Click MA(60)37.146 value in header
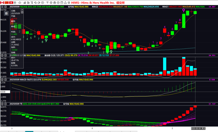 [120, 7]
